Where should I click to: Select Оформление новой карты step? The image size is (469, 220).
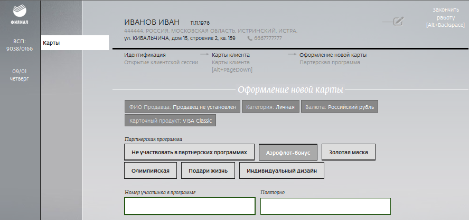click(x=333, y=55)
